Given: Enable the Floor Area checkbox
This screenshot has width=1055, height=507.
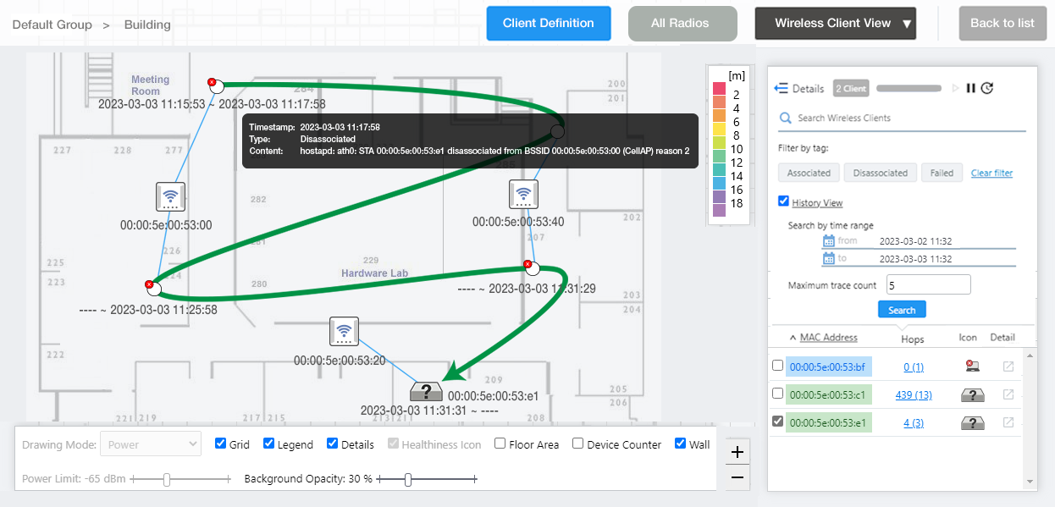Looking at the screenshot, I should coord(500,444).
